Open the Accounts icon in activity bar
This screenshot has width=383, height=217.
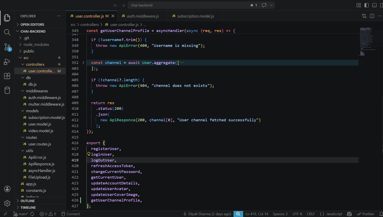click(x=7, y=189)
